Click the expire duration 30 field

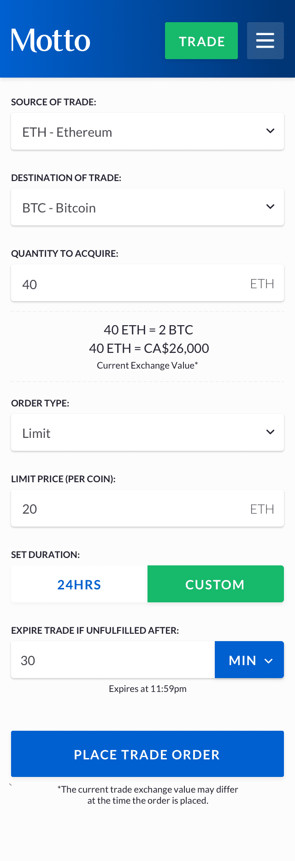pos(113,660)
